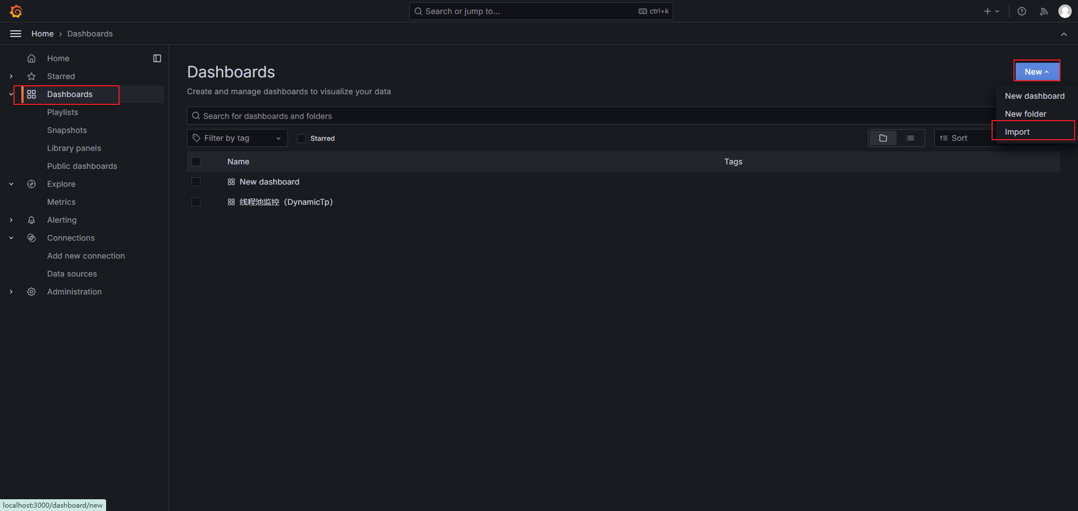This screenshot has width=1078, height=511.
Task: Click the Connections icon in sidebar
Action: 31,238
